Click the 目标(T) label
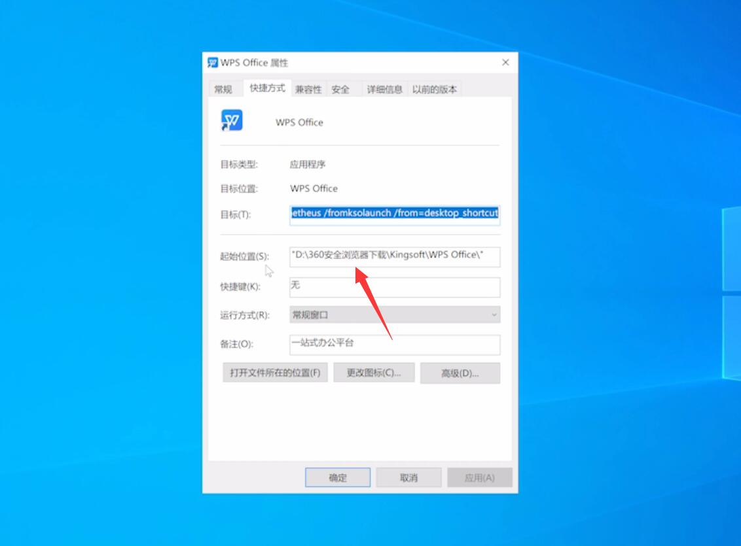This screenshot has height=546, width=741. 236,214
